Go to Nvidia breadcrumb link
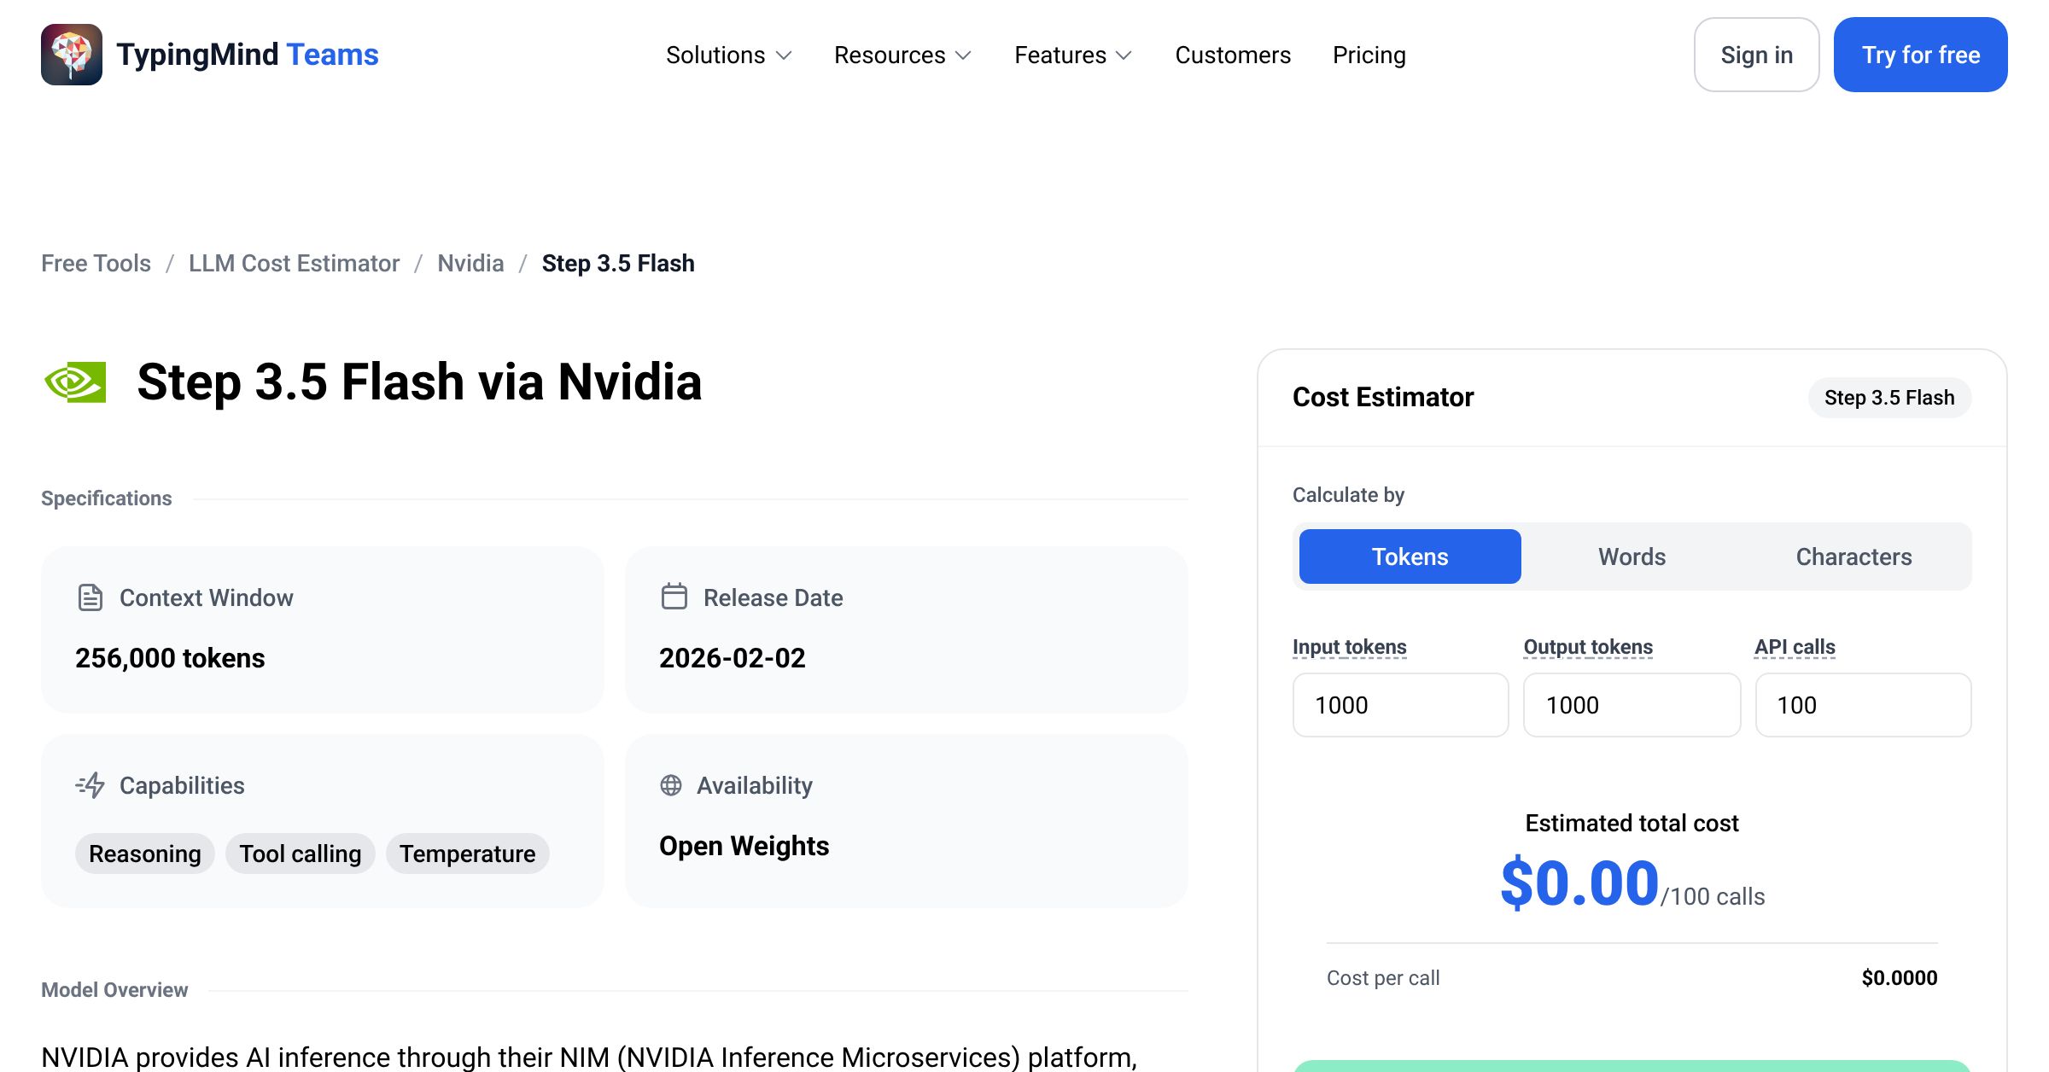 [470, 263]
